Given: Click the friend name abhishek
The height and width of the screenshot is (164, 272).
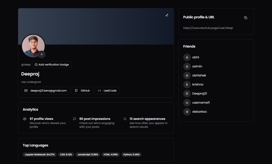Looking at the screenshot, I should 199,75.
